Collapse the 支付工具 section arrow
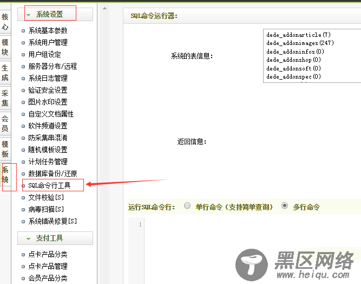This screenshot has height=284, width=361. 28,239
